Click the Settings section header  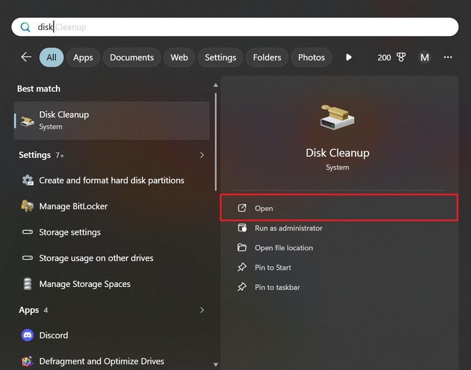click(34, 155)
